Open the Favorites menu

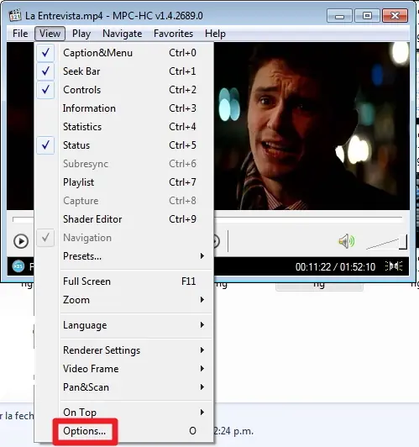pos(173,34)
